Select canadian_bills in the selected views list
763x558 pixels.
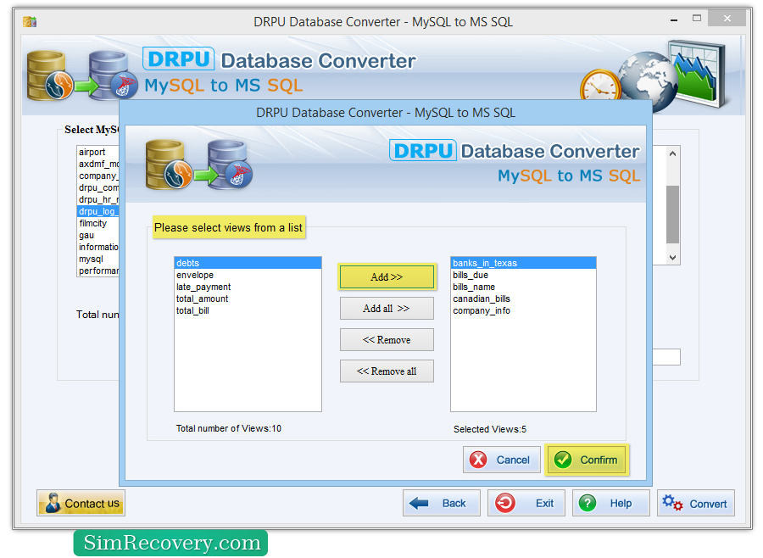point(523,299)
